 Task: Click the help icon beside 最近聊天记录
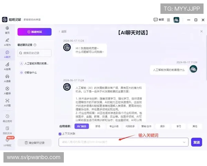point(35,45)
